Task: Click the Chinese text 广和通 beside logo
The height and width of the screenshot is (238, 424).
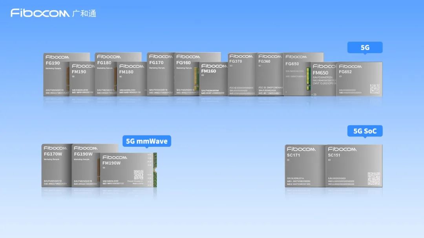Action: pos(84,13)
